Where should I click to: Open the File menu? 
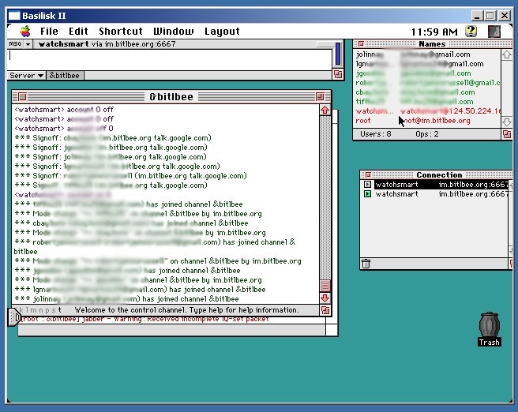coord(49,32)
